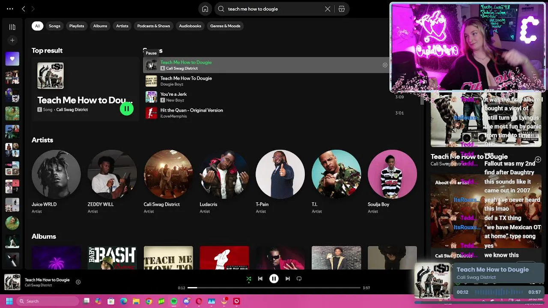The height and width of the screenshot is (308, 548).
Task: Skip to the previous track
Action: click(260, 279)
